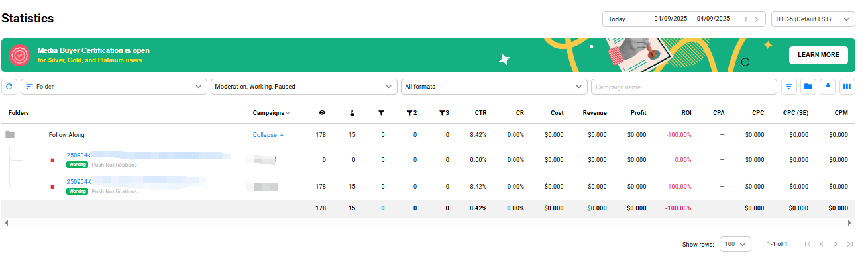
Task: Open the Folder grouping dropdown
Action: tap(114, 87)
